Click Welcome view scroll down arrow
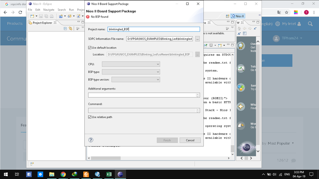319x179 pixels. pos(258,151)
